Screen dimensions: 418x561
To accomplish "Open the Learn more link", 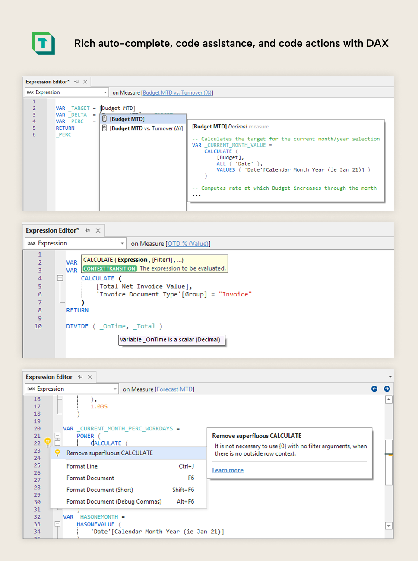I will pyautogui.click(x=228, y=470).
